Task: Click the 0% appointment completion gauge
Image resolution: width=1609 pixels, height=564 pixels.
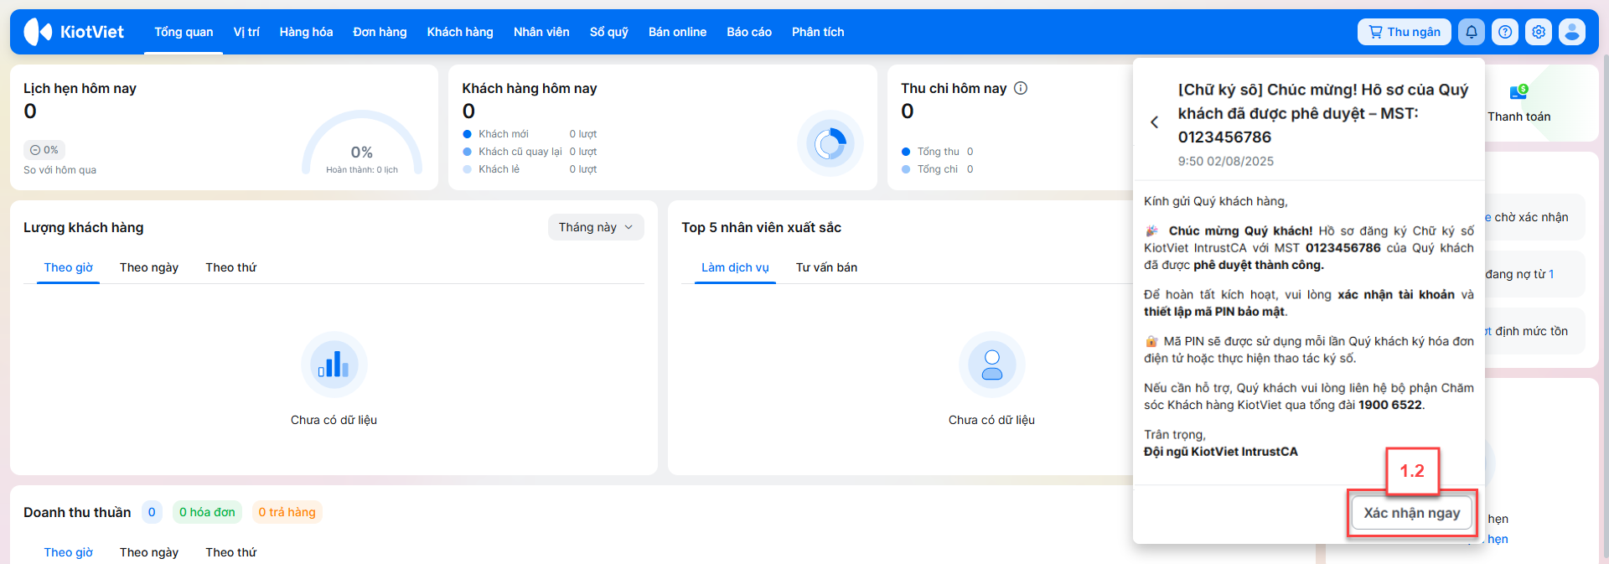Action: tap(362, 143)
